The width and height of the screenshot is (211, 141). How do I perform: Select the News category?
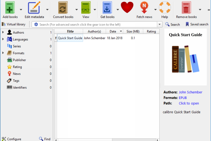pos(17,74)
